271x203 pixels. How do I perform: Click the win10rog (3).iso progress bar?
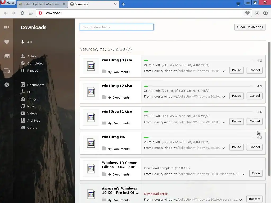(199, 61)
